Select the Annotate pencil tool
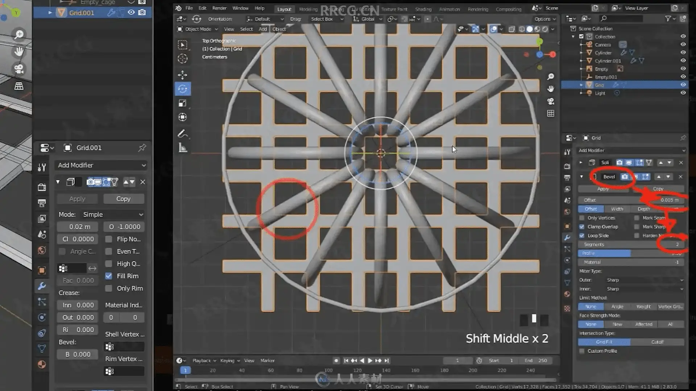696x391 pixels. [183, 134]
